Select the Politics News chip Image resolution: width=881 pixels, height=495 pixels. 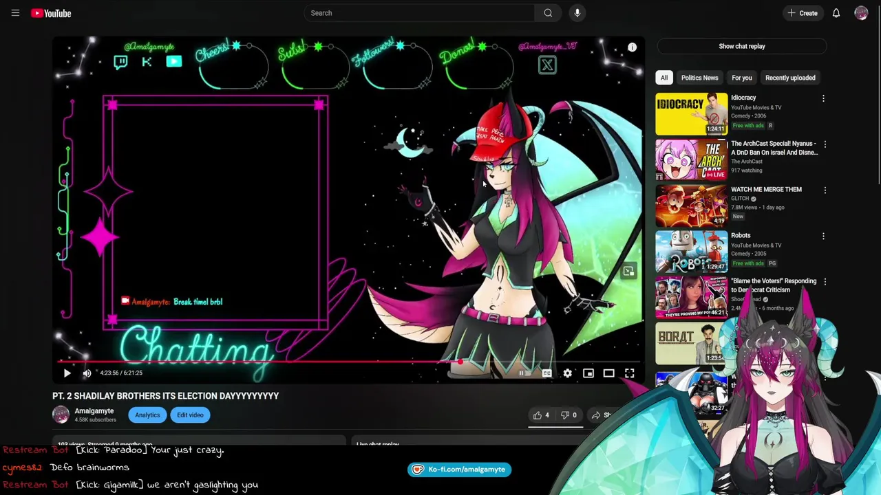(699, 78)
